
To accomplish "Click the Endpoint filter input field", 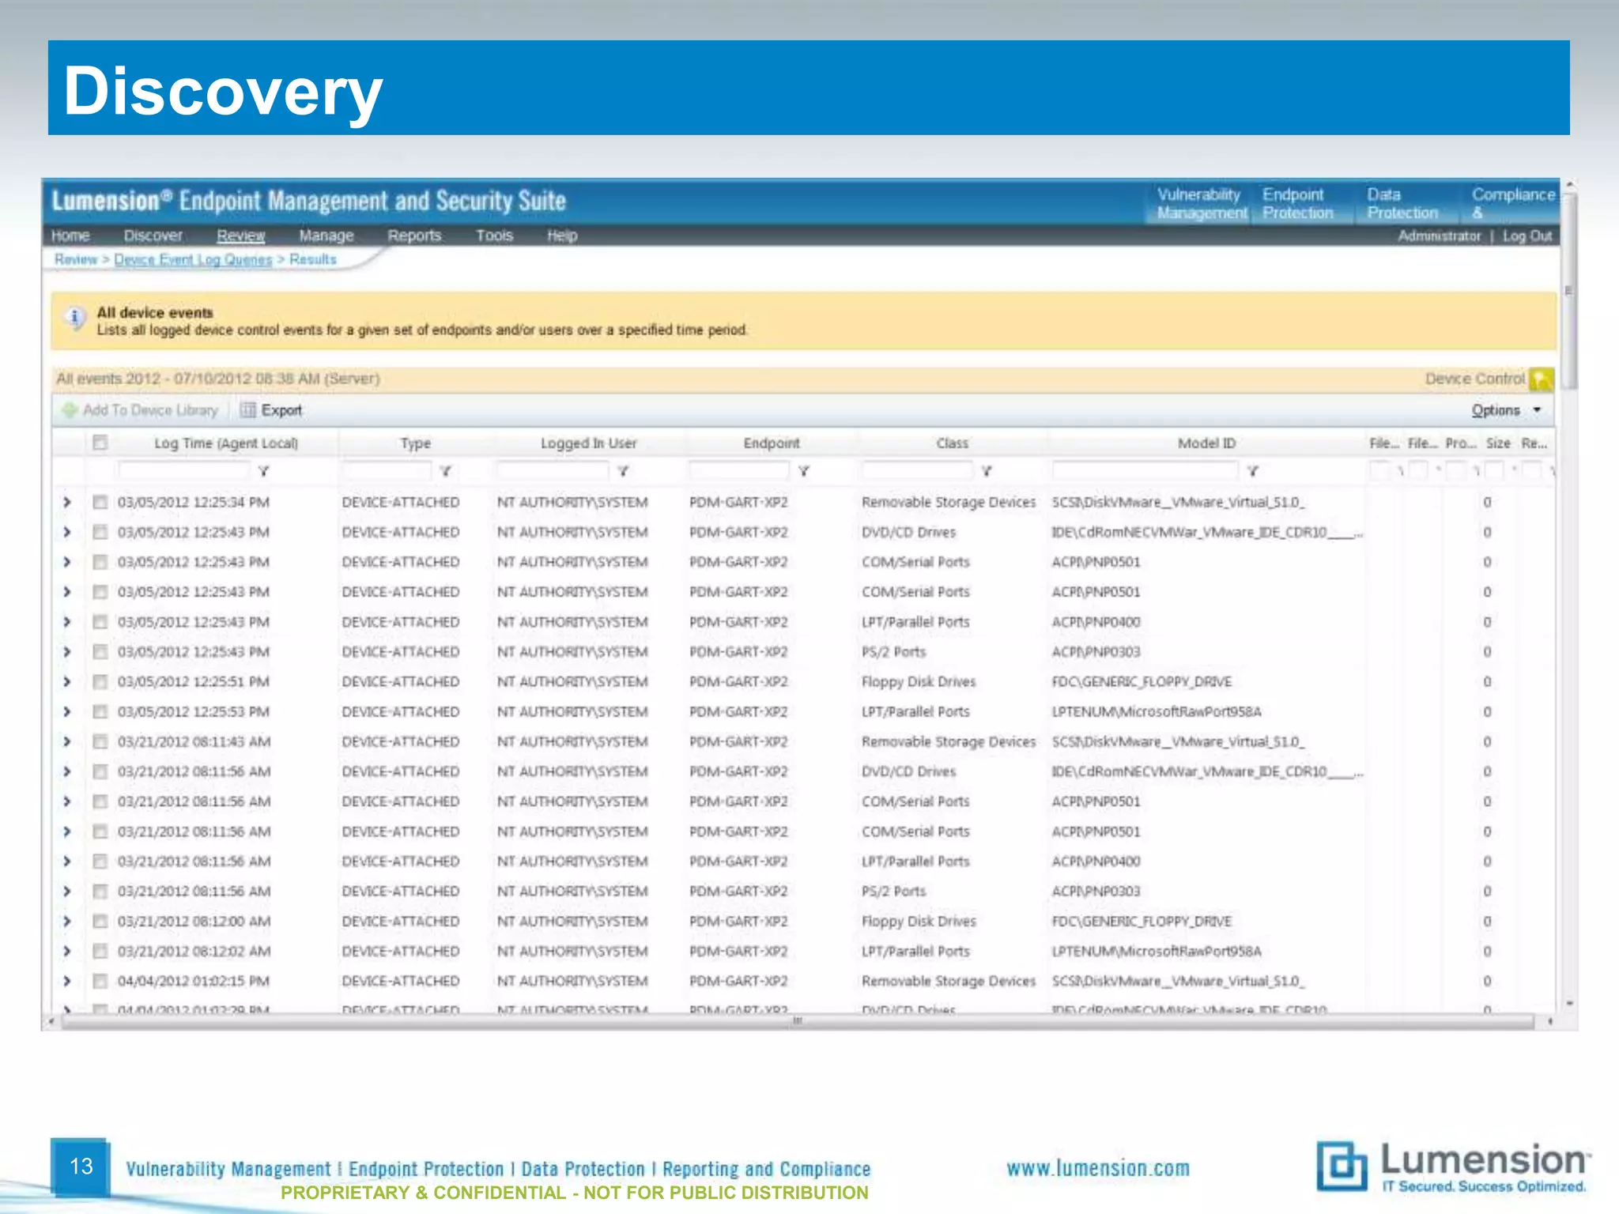I will click(x=738, y=471).
